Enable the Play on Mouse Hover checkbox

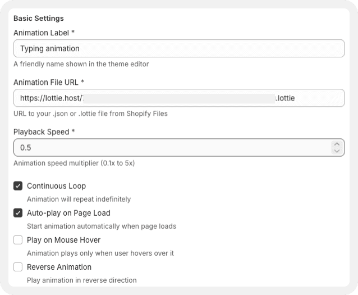coord(18,240)
